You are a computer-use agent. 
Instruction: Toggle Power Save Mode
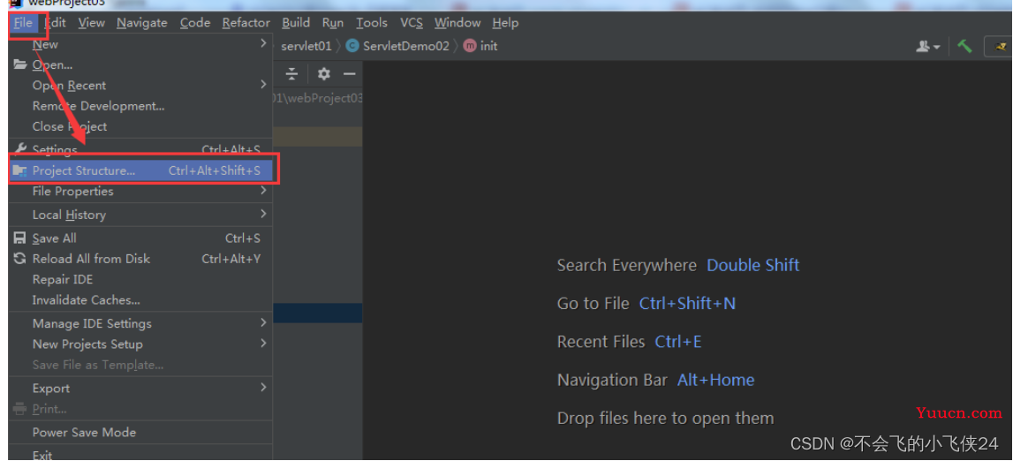(x=140, y=432)
